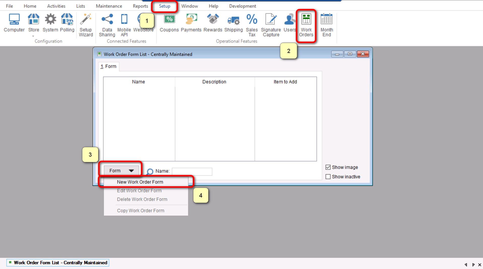
Task: Click the Name search input field
Action: coord(192,171)
